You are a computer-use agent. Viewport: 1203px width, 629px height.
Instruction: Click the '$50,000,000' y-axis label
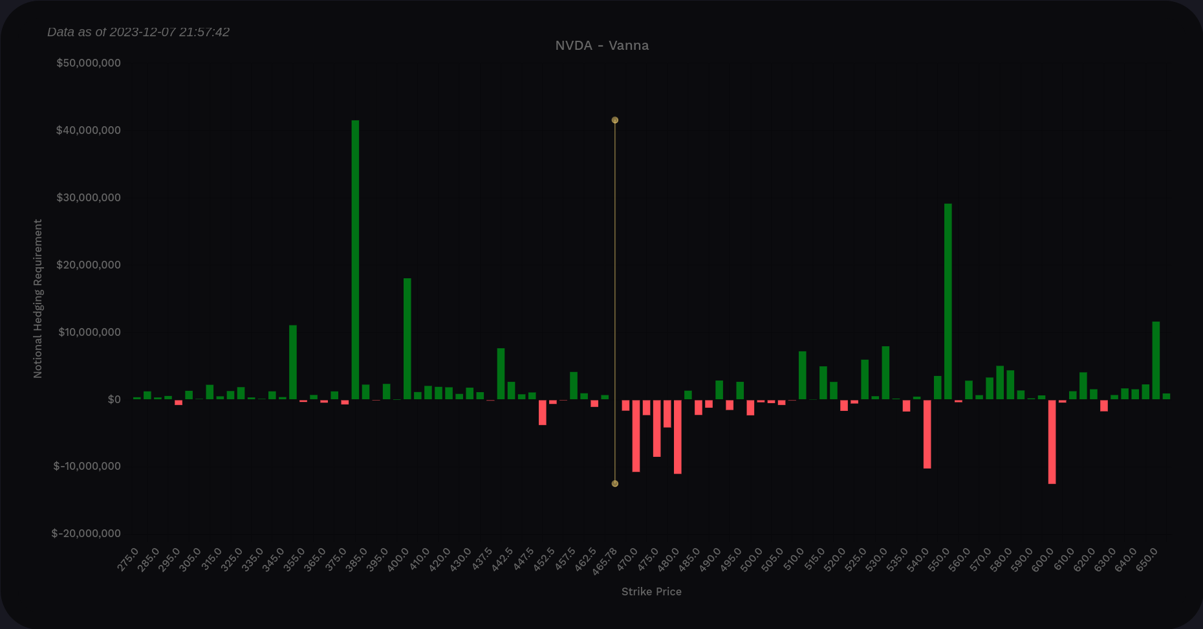click(x=89, y=63)
